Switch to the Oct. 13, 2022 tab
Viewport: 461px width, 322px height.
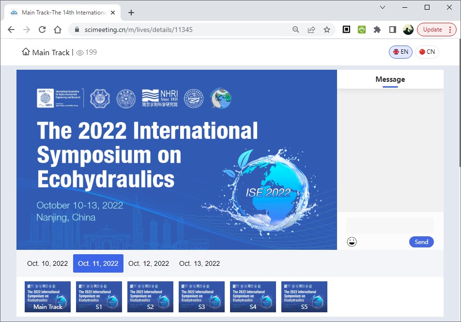pyautogui.click(x=200, y=263)
